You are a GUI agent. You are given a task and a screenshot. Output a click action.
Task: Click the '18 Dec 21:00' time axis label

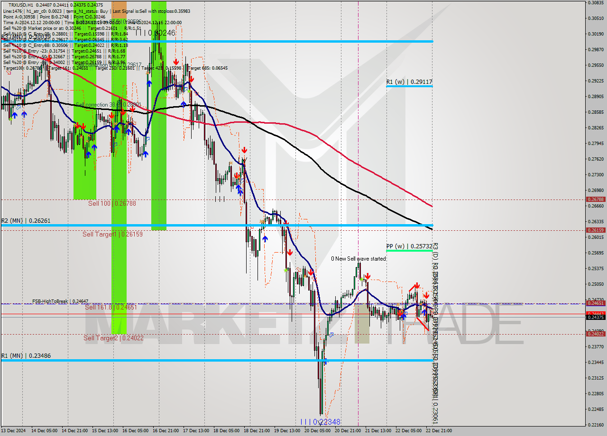click(x=256, y=431)
